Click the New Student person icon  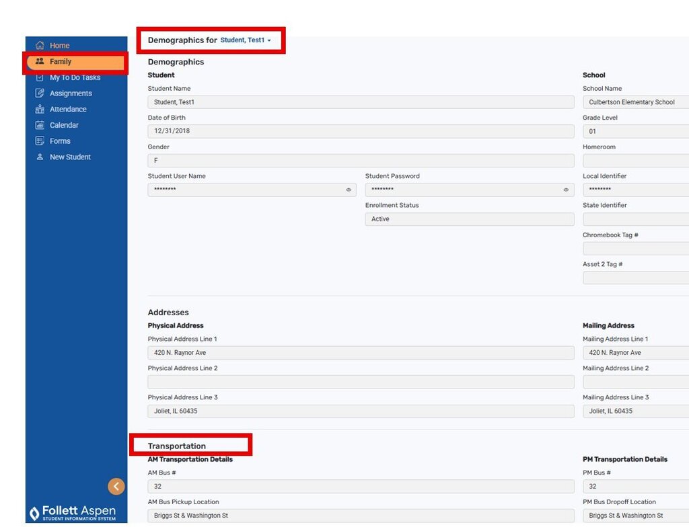coord(40,157)
